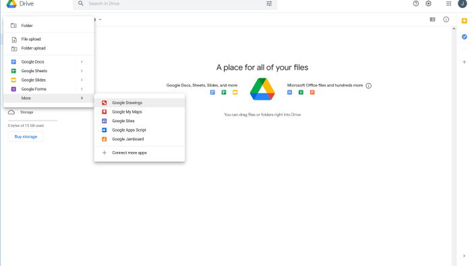Open the Google apps grid icon
Image resolution: width=472 pixels, height=266 pixels.
(x=449, y=3)
